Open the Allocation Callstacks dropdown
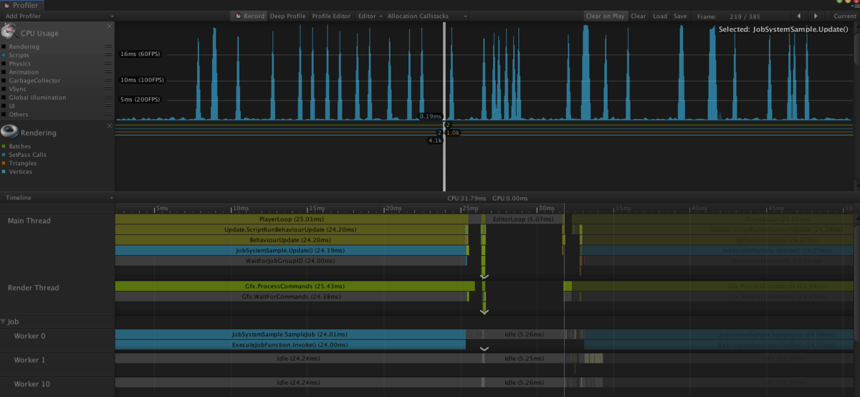This screenshot has width=860, height=397. 427,16
